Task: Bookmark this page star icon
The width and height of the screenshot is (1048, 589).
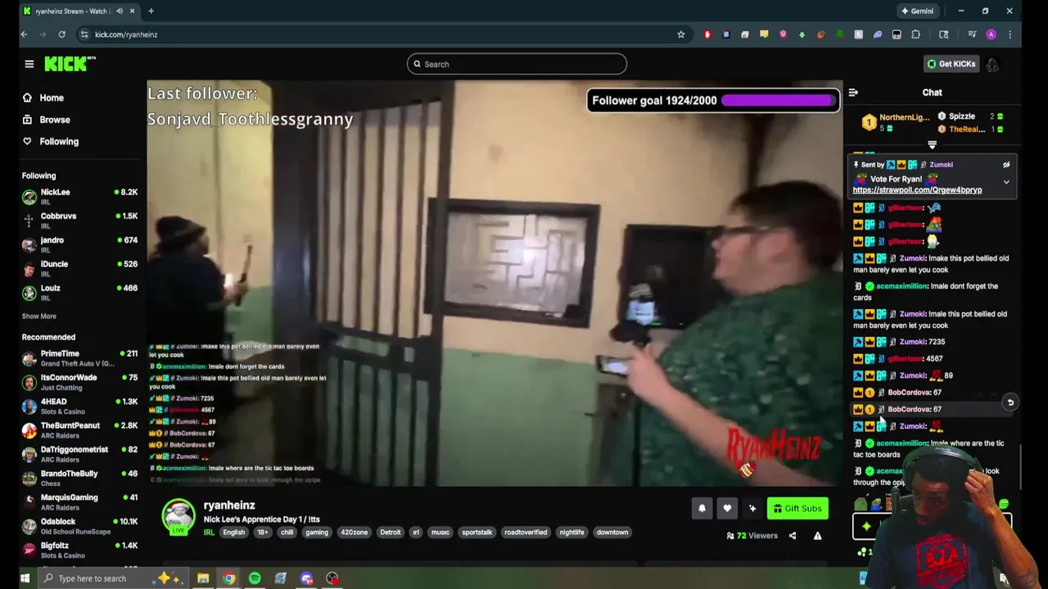Action: pos(680,34)
